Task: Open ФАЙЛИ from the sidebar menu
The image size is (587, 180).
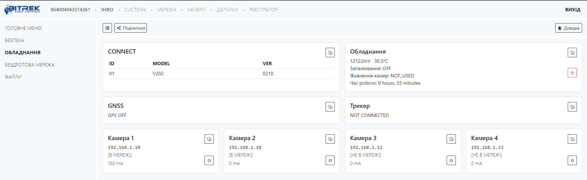Action: coord(13,77)
